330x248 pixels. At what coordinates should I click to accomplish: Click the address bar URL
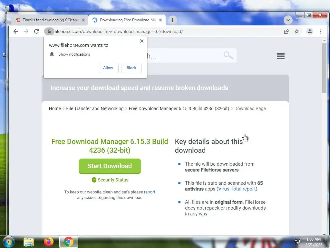point(119,31)
